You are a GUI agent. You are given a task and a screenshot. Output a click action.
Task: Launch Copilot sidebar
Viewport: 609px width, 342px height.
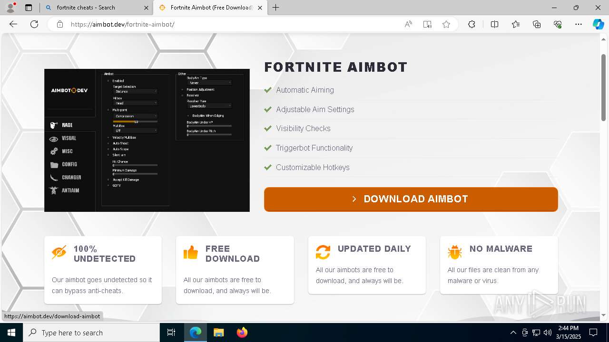tap(598, 24)
